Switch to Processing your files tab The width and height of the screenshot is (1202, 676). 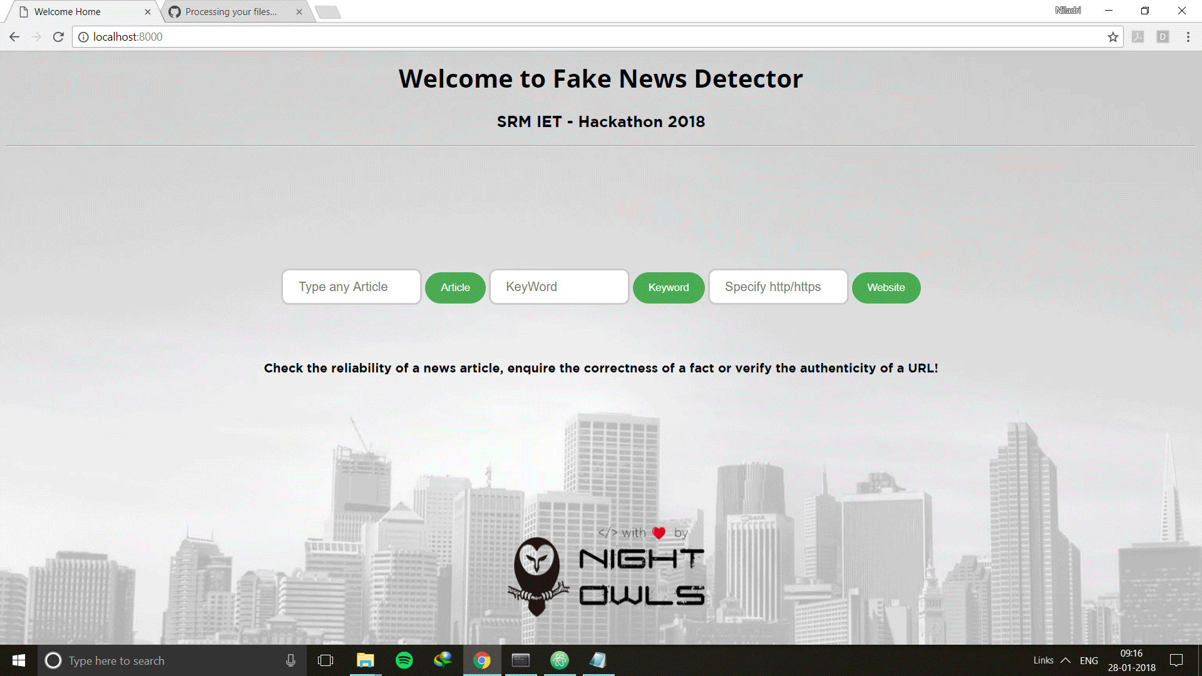(231, 12)
